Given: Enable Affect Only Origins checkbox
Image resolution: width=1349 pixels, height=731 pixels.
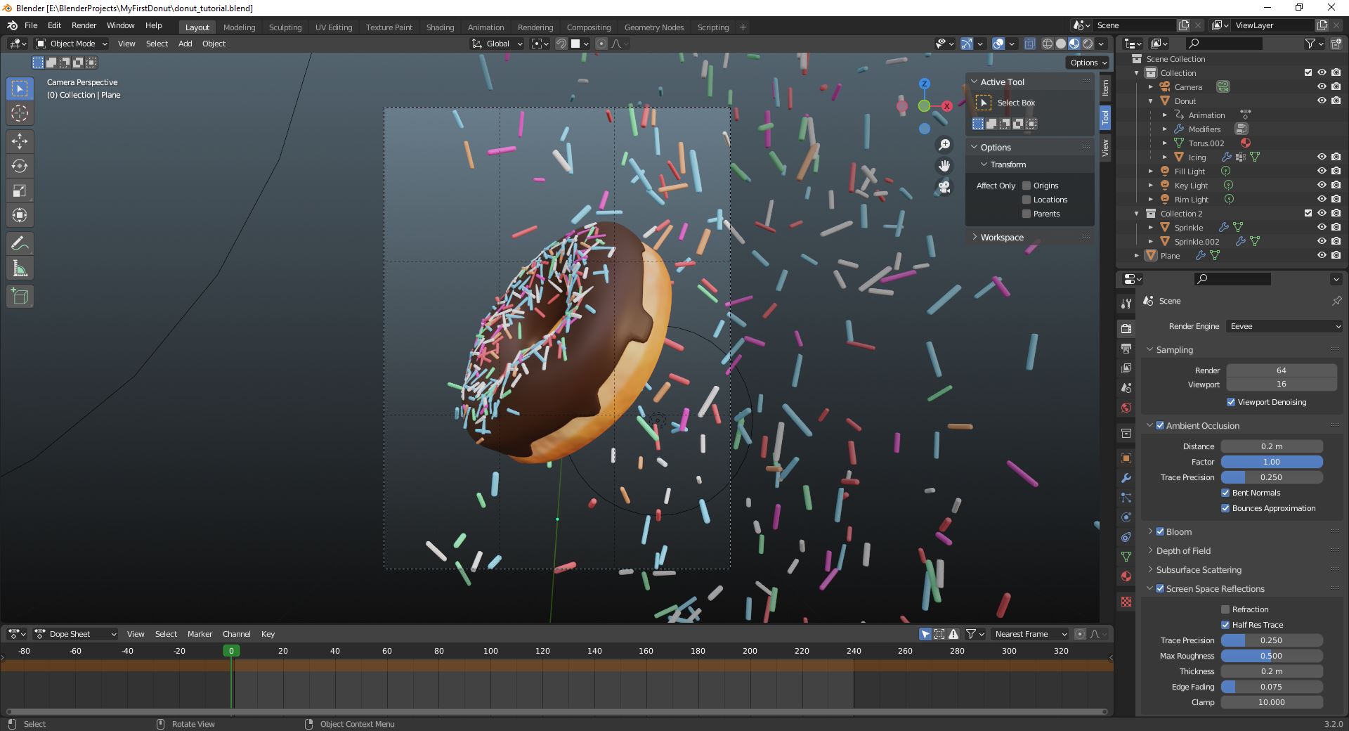Looking at the screenshot, I should tap(1027, 186).
